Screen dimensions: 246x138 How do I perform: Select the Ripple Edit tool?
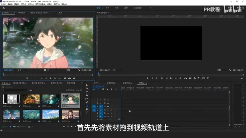point(87,92)
